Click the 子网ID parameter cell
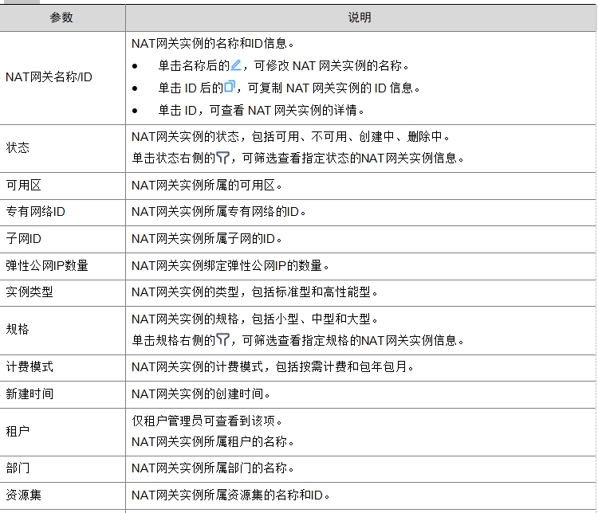 [62, 239]
